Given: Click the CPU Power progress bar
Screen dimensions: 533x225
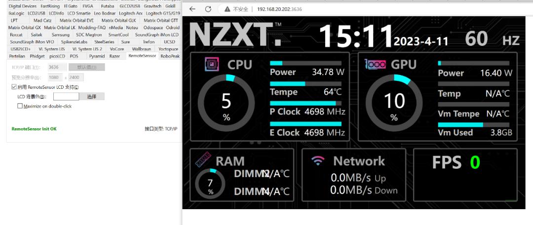Looking at the screenshot, I should tap(305, 63).
